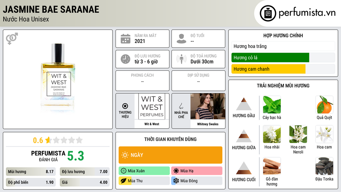The image size is (341, 192).
Task: Click the clock icon for longevity
Action: click(126, 59)
